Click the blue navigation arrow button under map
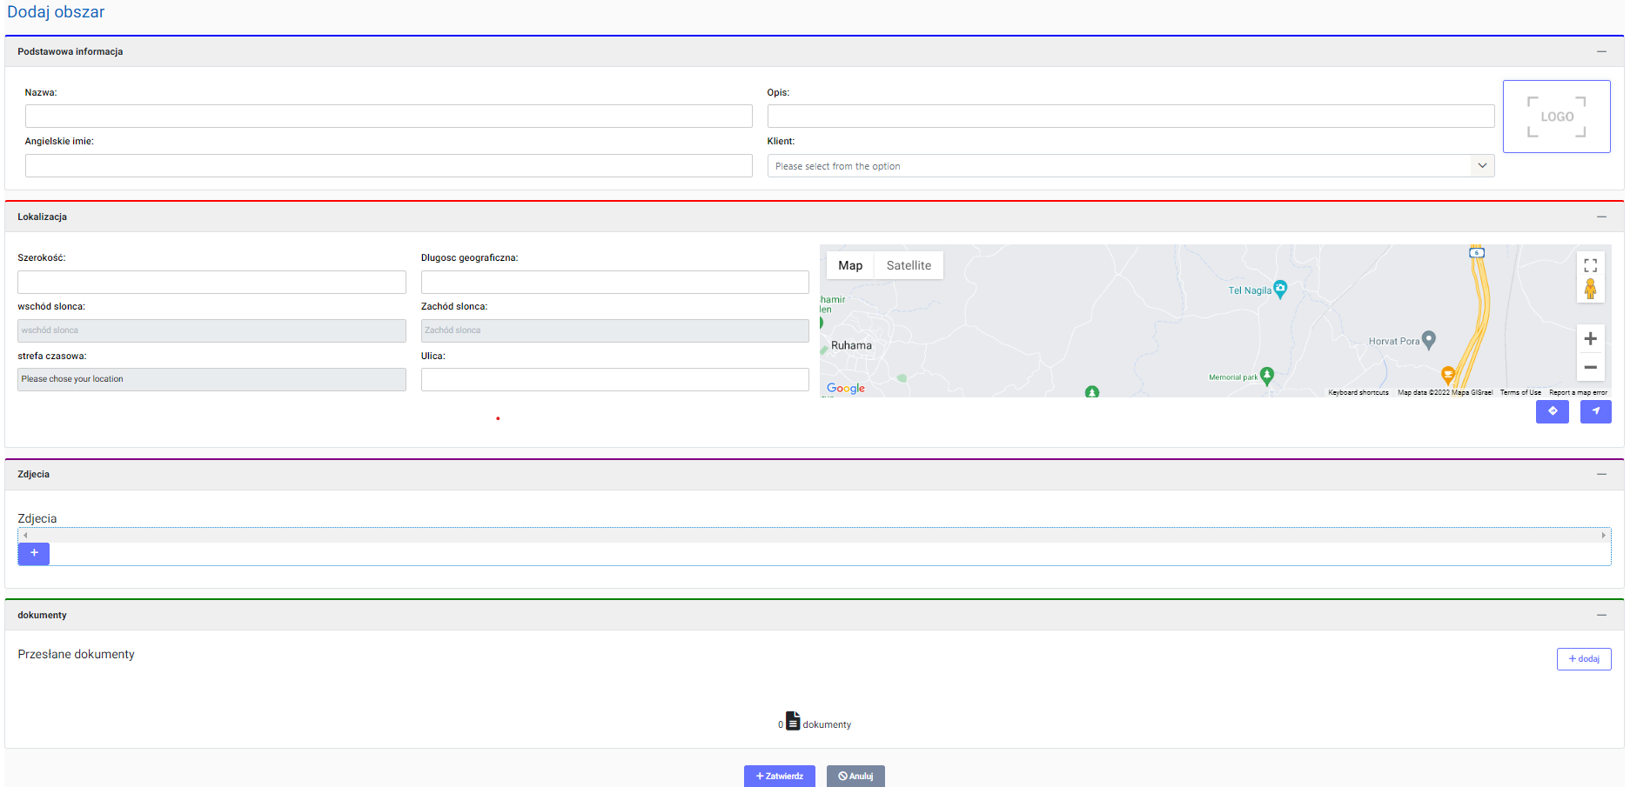Image resolution: width=1630 pixels, height=787 pixels. coord(1595,411)
